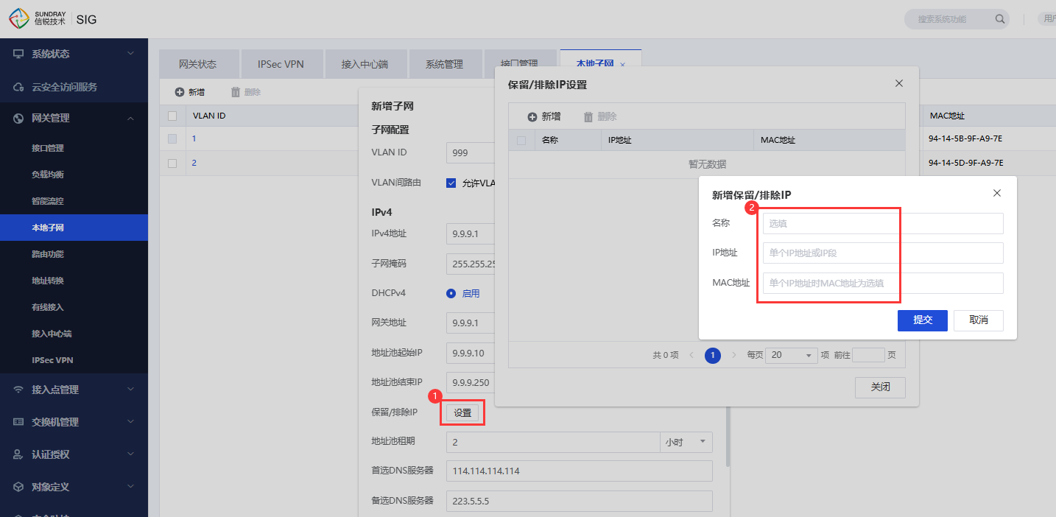Click the 接入点管理 wifi icon
The width and height of the screenshot is (1056, 517).
pyautogui.click(x=18, y=390)
